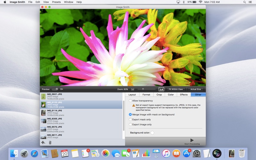The width and height of the screenshot is (256, 160).
Task: Open Reminders with badge in dock
Action: tap(85, 154)
